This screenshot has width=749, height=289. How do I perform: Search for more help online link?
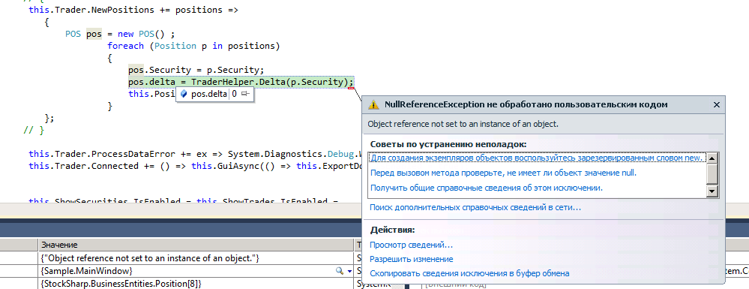pos(475,208)
